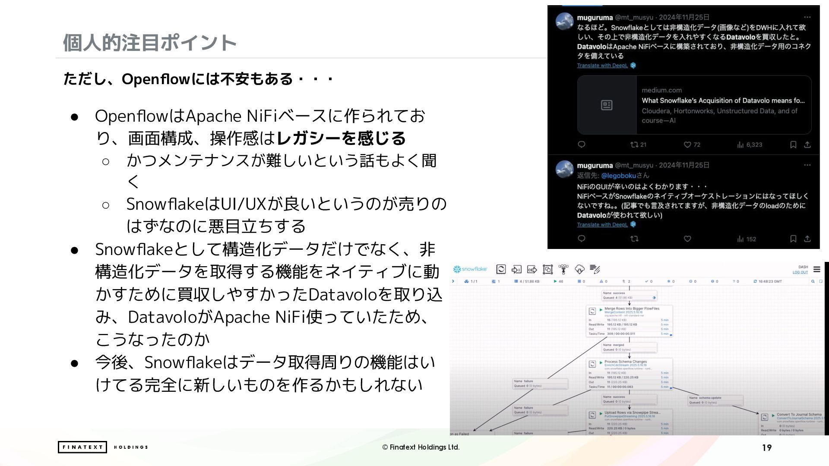
Task: Click the Funnel toolbar icon
Action: 563,269
